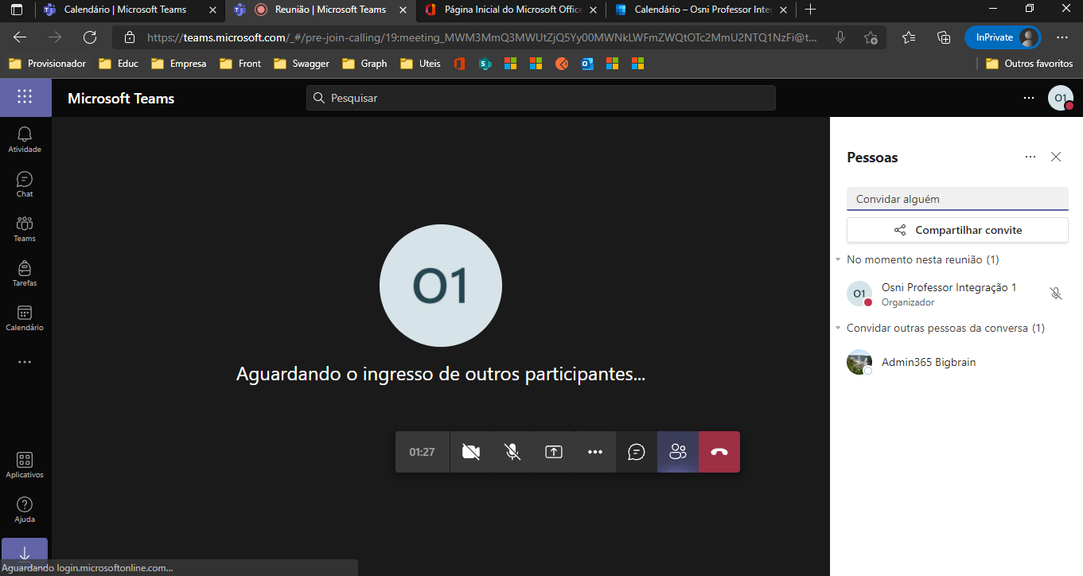This screenshot has width=1083, height=576.
Task: Open the share content tray
Action: [x=554, y=452]
